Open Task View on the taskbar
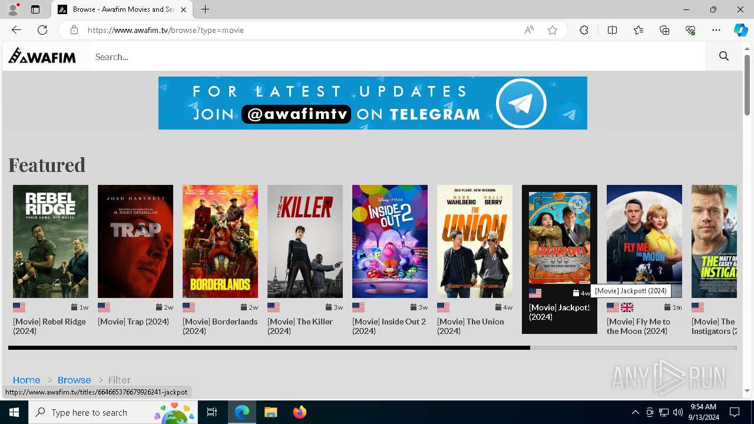The height and width of the screenshot is (424, 754). 212,412
